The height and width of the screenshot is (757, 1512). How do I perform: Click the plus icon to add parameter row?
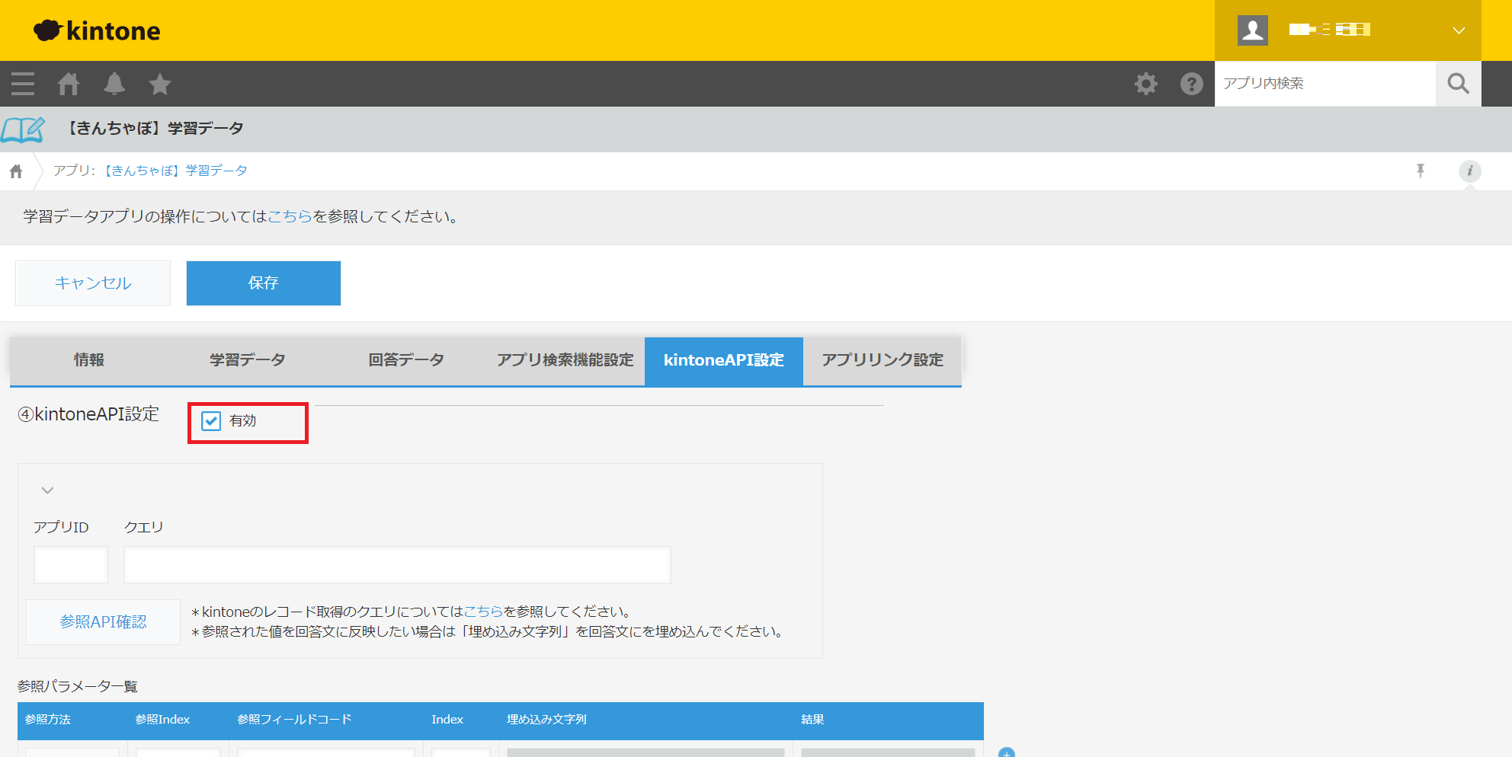click(x=1006, y=752)
